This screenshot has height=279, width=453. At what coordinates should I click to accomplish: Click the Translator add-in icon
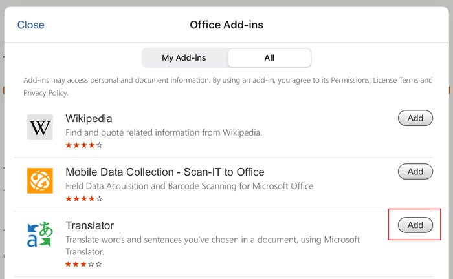click(x=40, y=234)
